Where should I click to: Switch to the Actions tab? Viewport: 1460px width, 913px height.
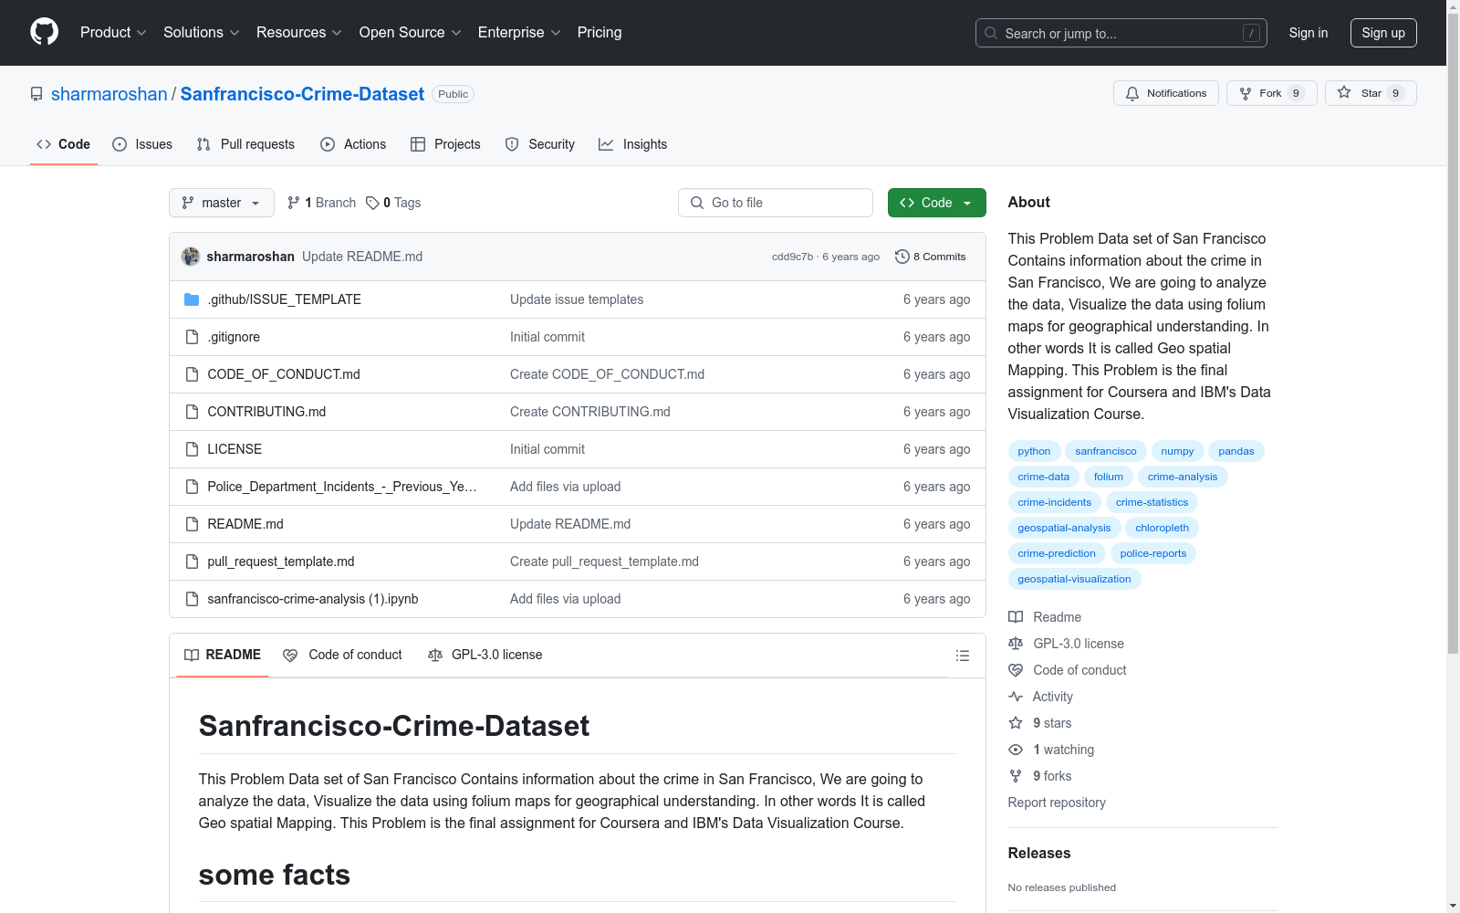(x=353, y=144)
